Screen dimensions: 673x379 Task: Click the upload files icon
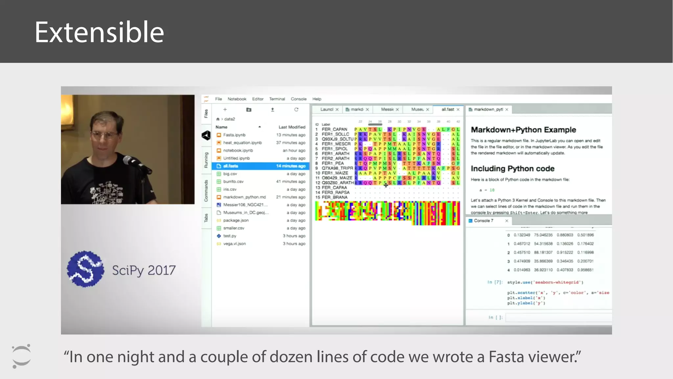(272, 110)
